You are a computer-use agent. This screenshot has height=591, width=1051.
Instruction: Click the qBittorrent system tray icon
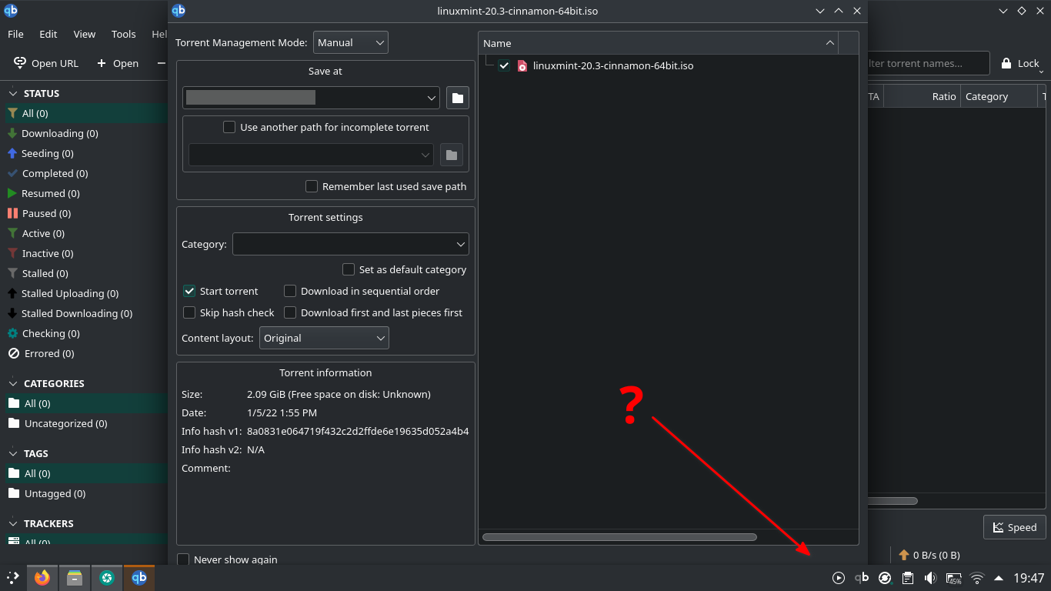click(x=861, y=578)
